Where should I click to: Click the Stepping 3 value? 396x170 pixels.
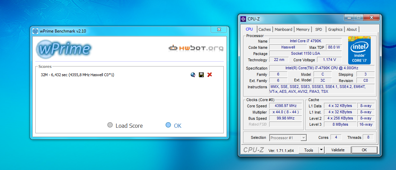click(366, 74)
